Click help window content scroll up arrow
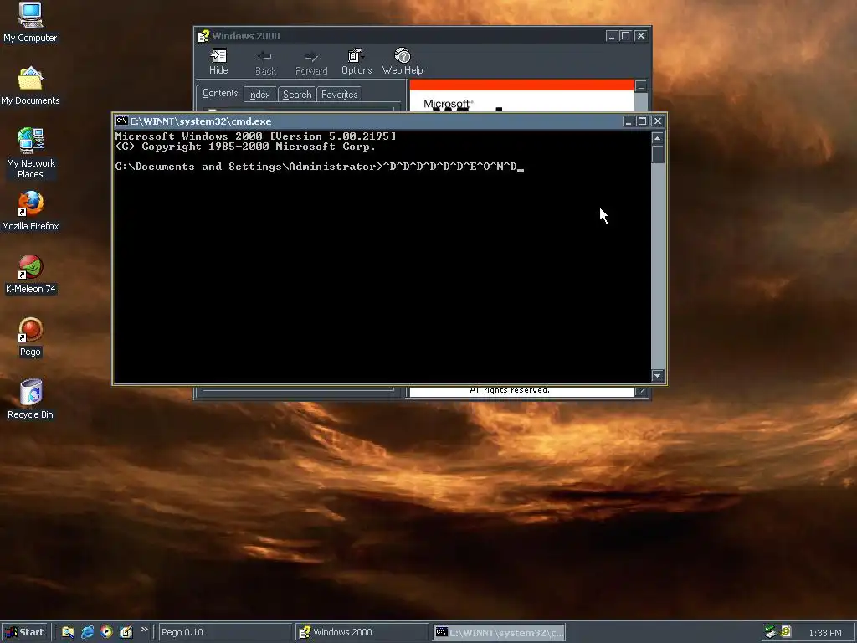 click(641, 86)
